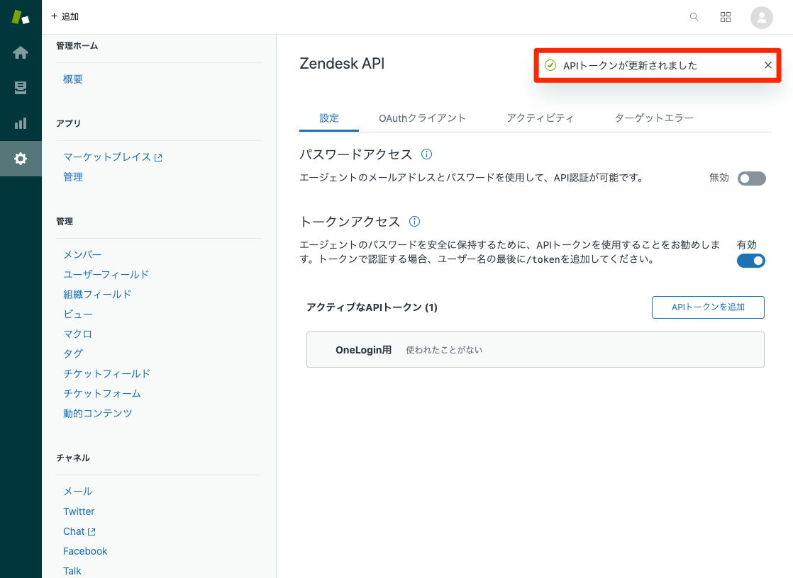Select the 設定 tab
Viewport: 793px width, 578px height.
[328, 118]
